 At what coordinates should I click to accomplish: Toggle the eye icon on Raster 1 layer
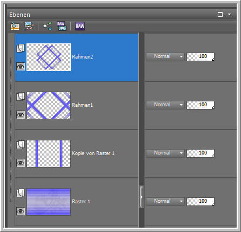pyautogui.click(x=21, y=211)
